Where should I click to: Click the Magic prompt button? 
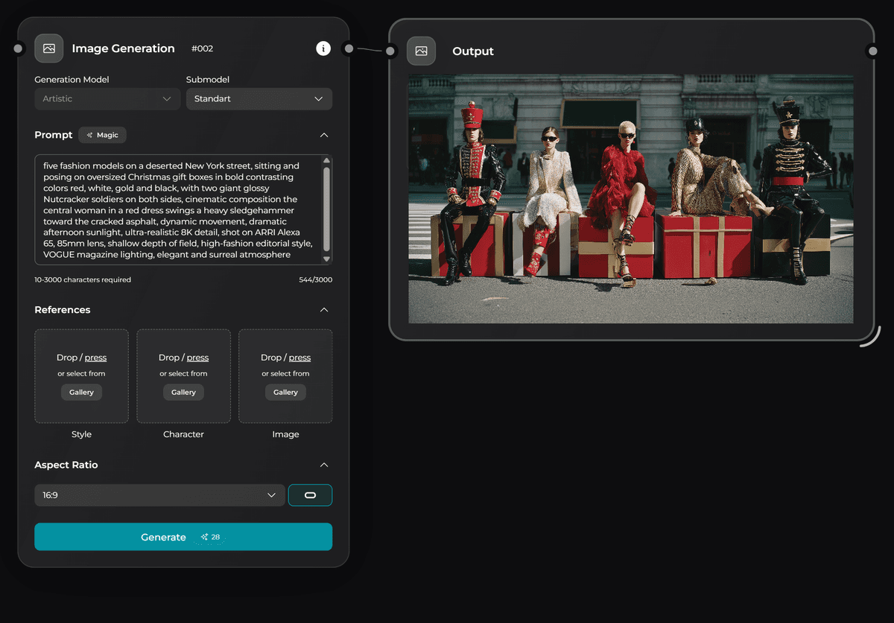pos(103,135)
